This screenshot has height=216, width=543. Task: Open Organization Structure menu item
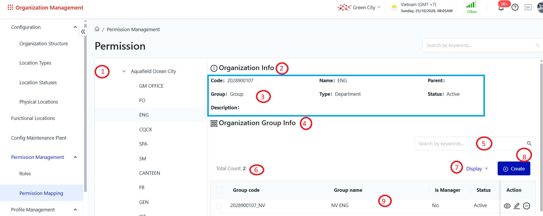click(x=44, y=44)
